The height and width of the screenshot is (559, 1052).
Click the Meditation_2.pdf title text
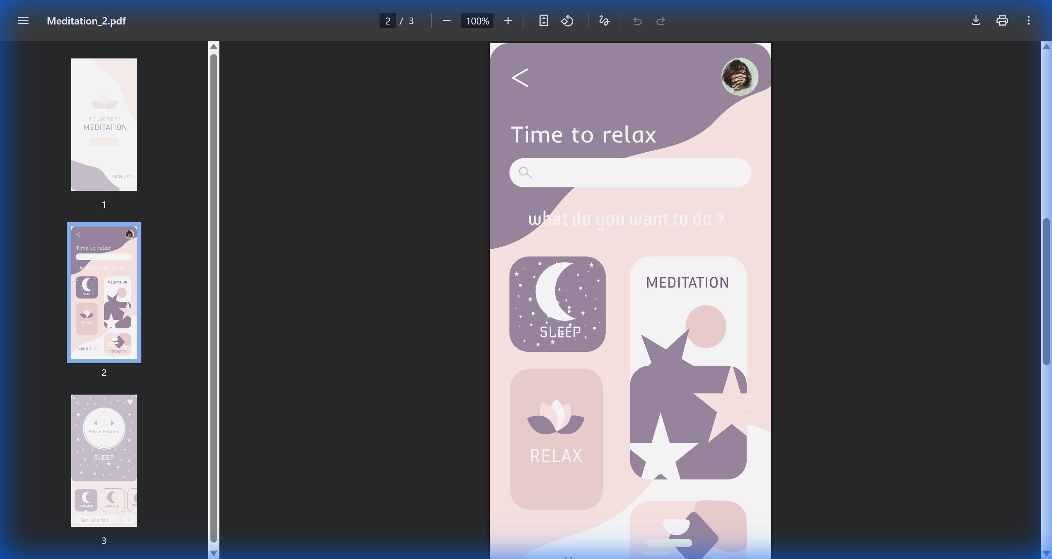click(86, 20)
